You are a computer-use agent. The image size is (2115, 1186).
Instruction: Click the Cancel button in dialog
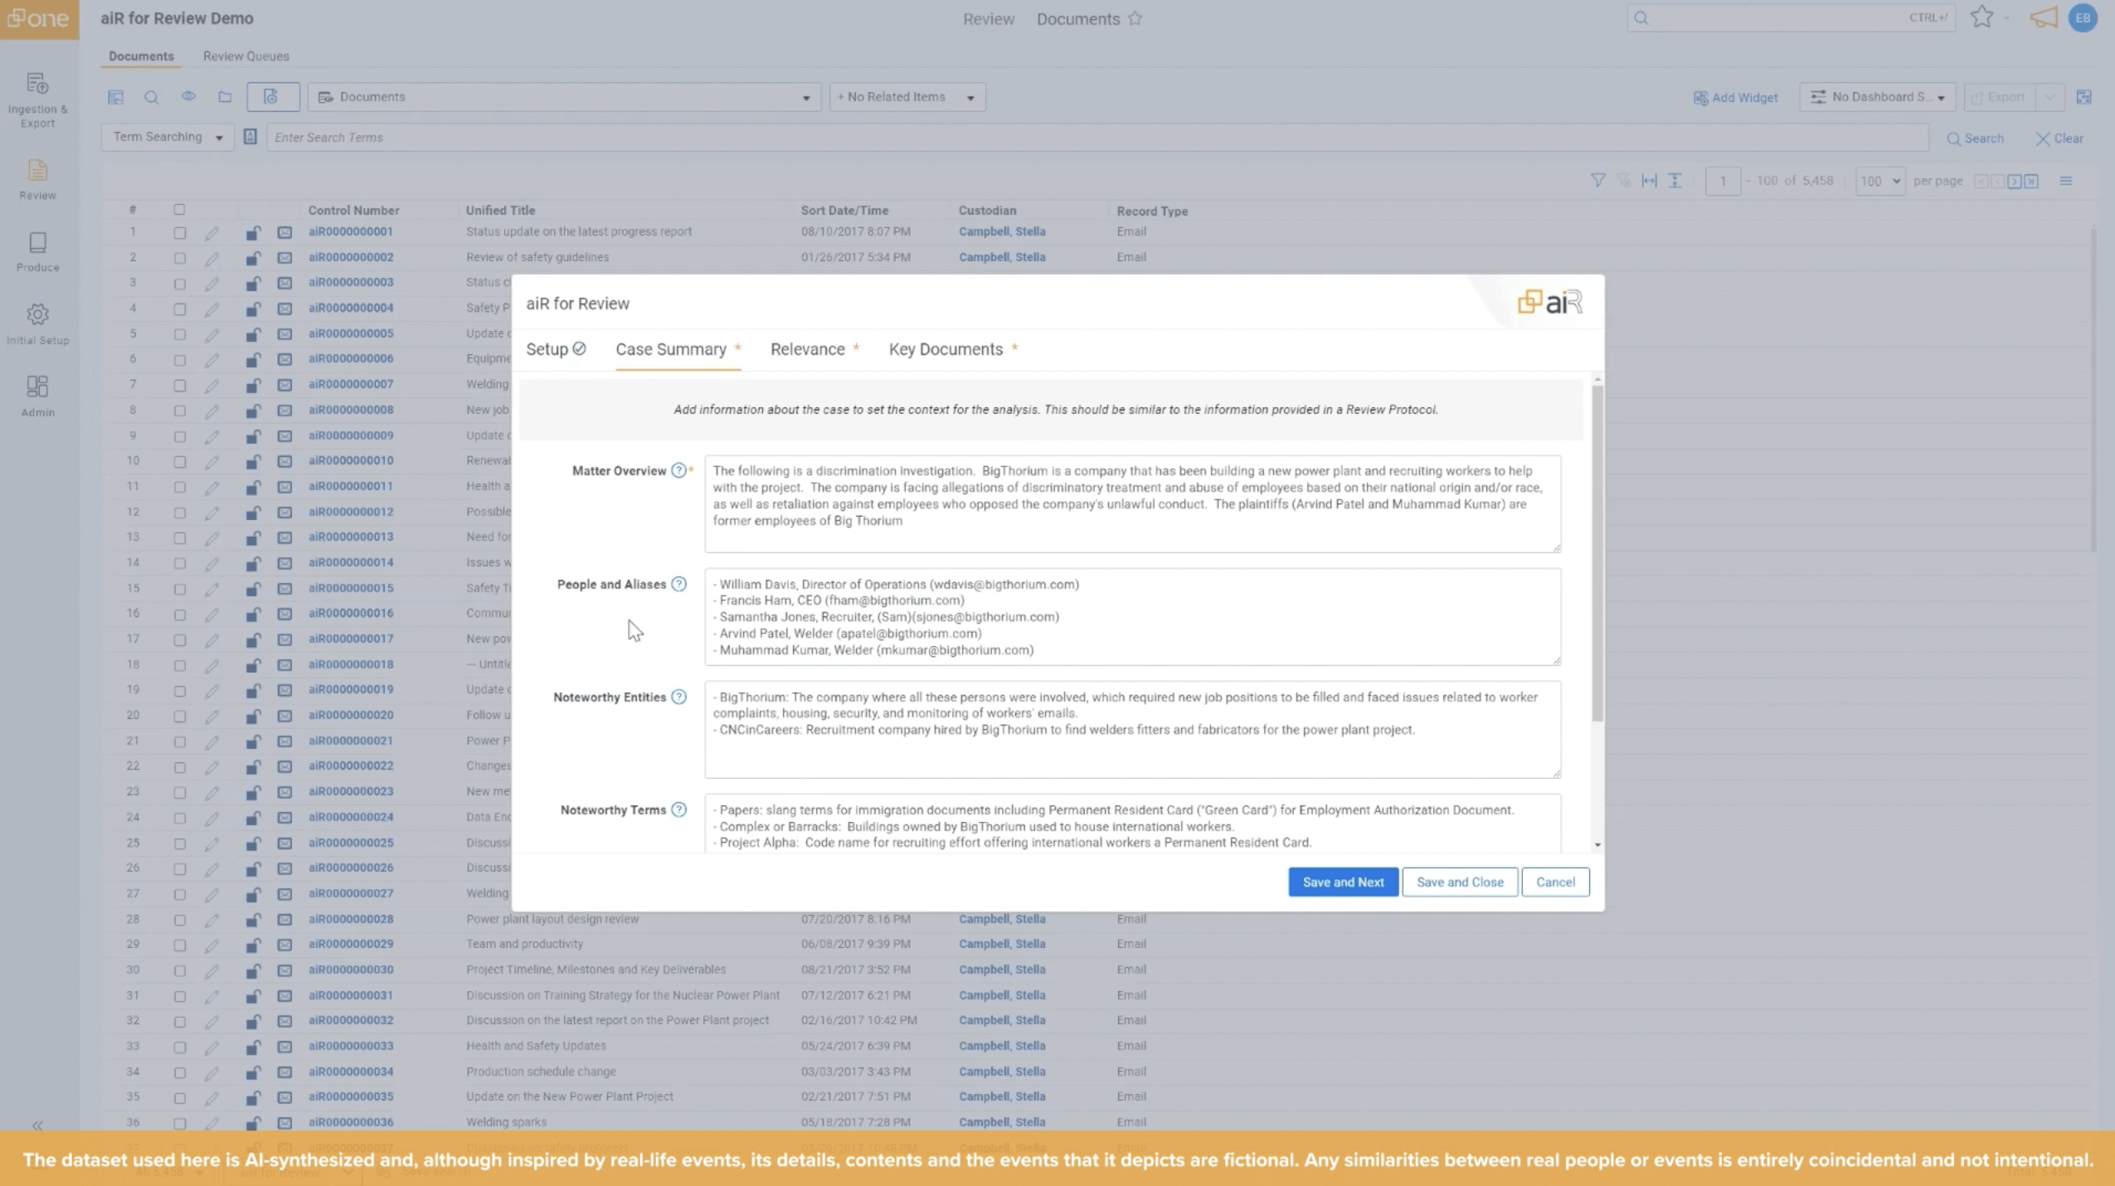pos(1554,882)
